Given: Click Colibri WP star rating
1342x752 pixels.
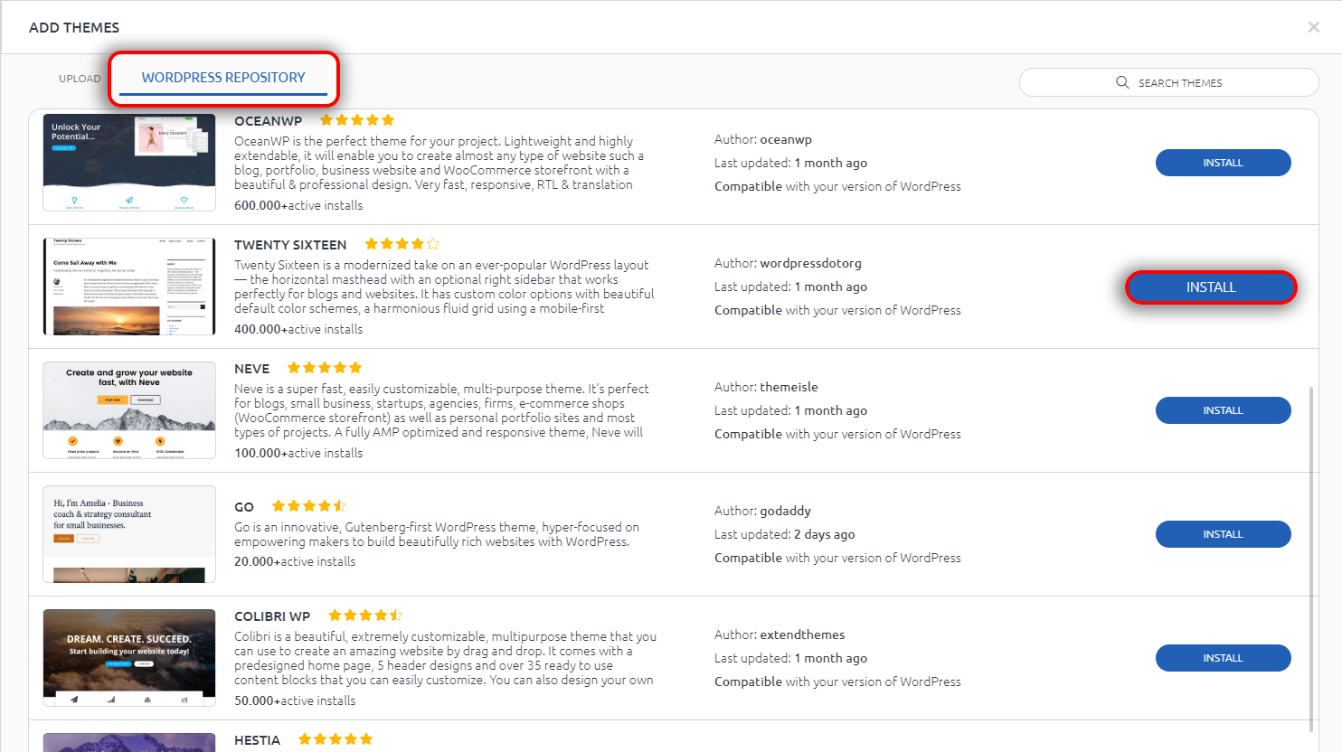Looking at the screenshot, I should coord(365,616).
